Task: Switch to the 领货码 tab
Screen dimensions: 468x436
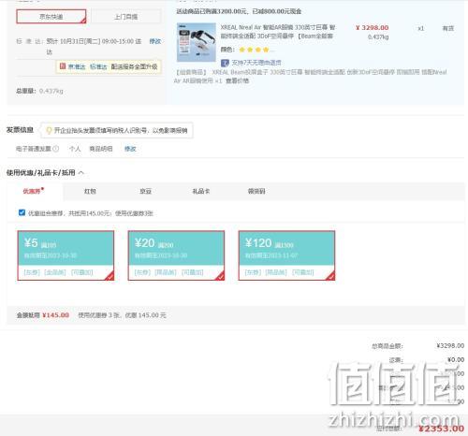Action: [x=256, y=191]
